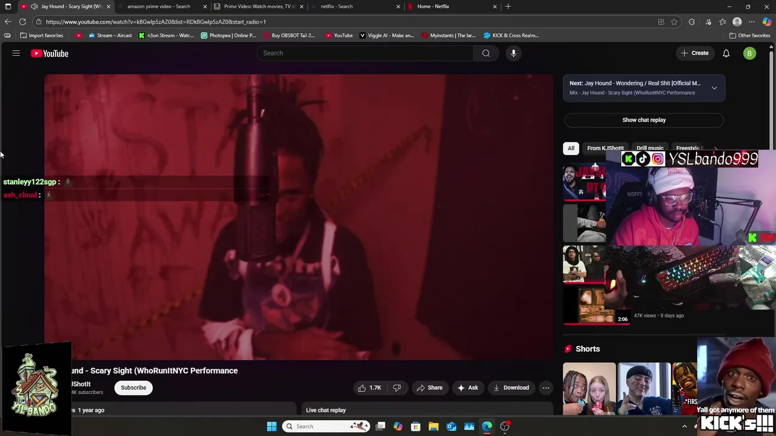Close the Home - Netflix tab
776x436 pixels.
pos(495,7)
